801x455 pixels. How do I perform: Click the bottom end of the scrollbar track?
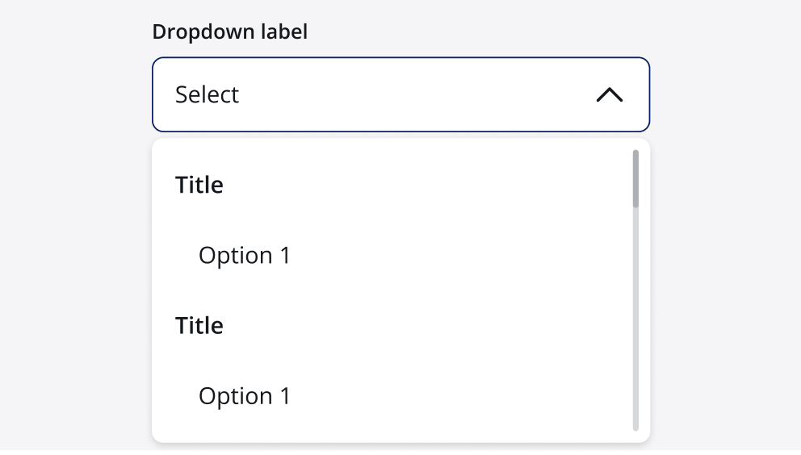(x=635, y=424)
